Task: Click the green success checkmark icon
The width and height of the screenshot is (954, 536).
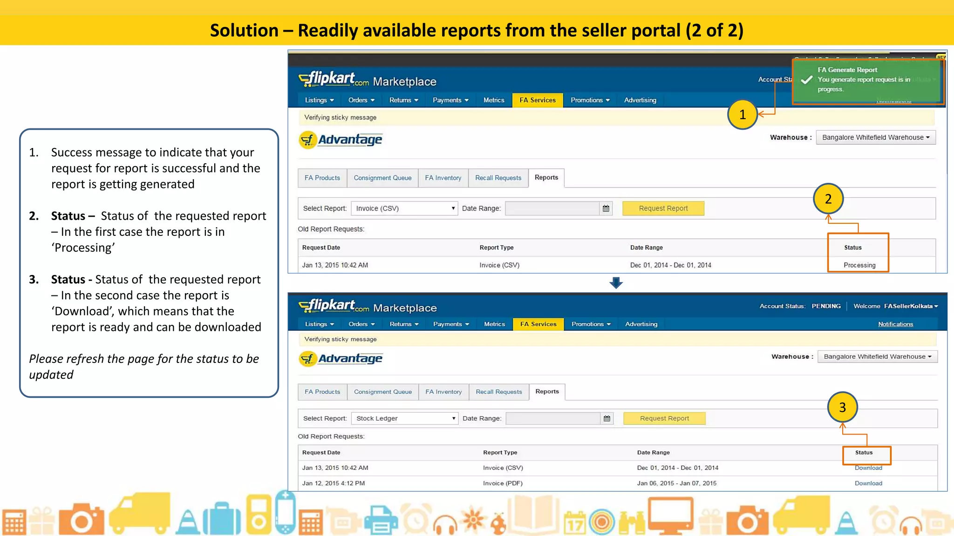Action: point(806,80)
